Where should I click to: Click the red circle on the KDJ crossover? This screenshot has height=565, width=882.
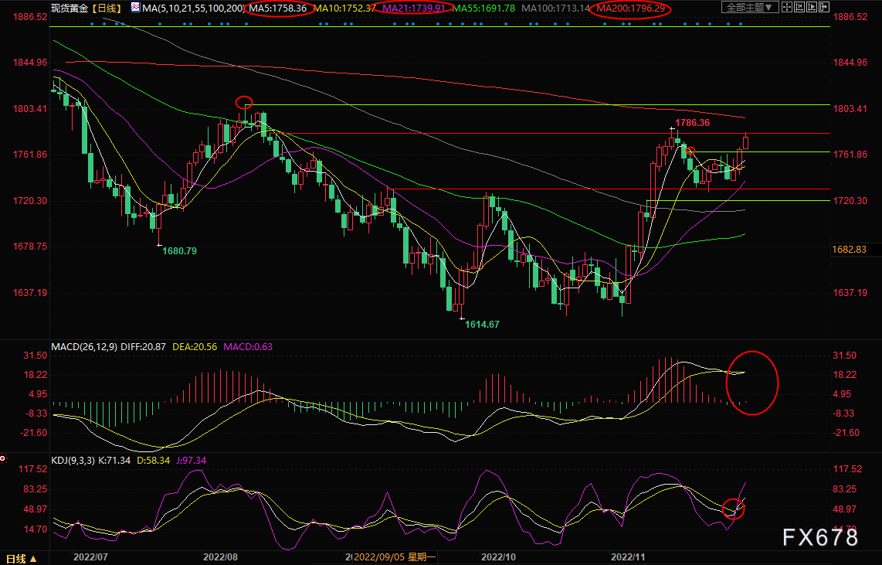pyautogui.click(x=734, y=509)
